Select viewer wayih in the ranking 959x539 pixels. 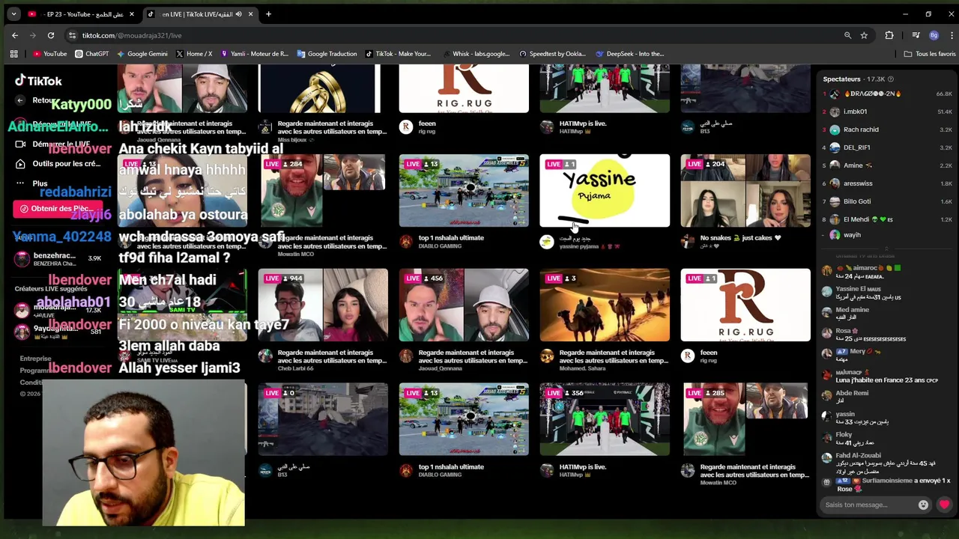888,235
